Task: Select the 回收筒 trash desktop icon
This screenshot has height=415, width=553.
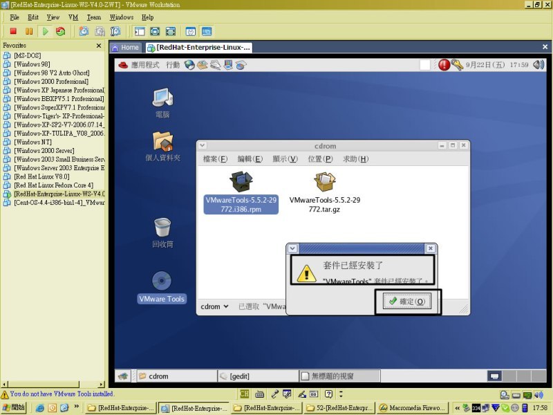Action: click(x=162, y=233)
